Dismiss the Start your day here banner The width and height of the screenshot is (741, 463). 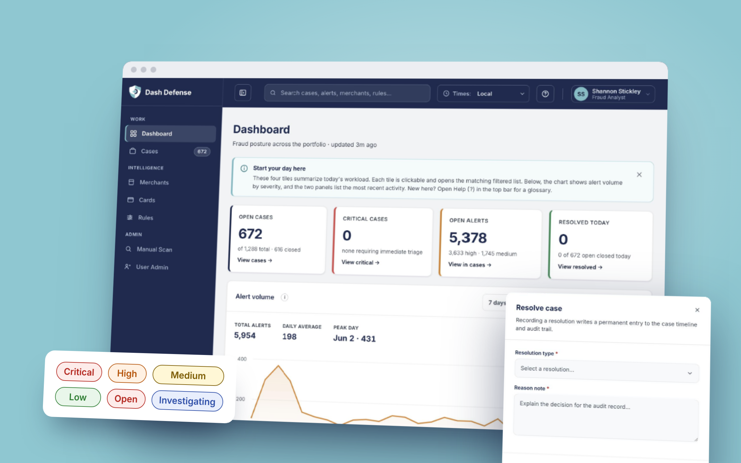tap(639, 175)
